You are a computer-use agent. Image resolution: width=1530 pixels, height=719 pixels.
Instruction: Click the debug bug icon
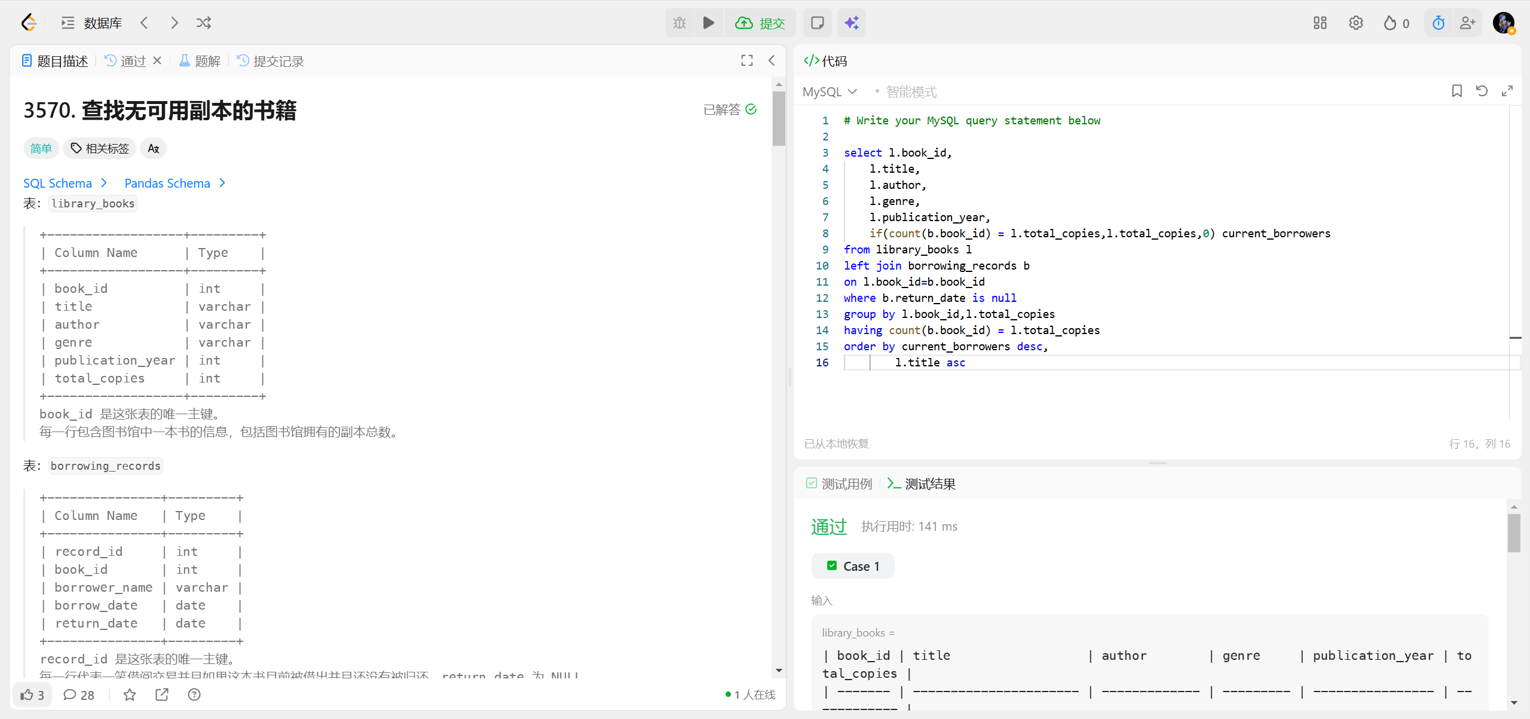pyautogui.click(x=680, y=23)
